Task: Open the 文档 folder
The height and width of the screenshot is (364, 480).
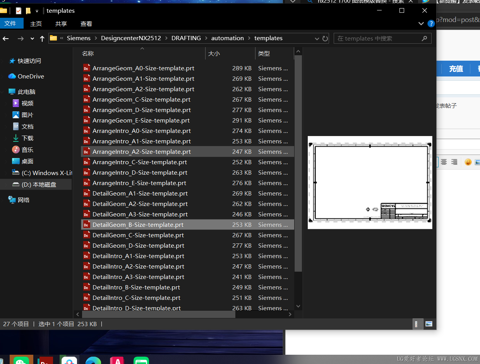Action: click(27, 126)
